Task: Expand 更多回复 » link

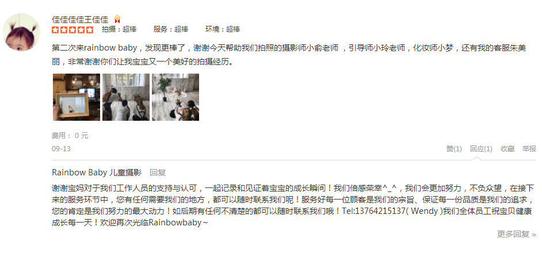Action: (517, 234)
